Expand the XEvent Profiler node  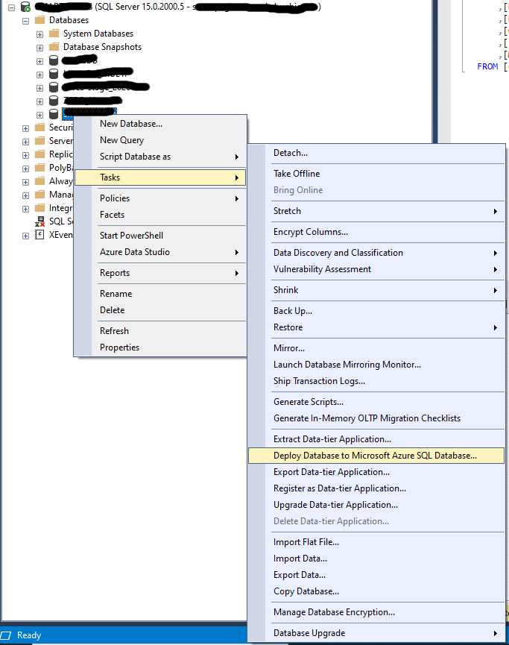[25, 236]
